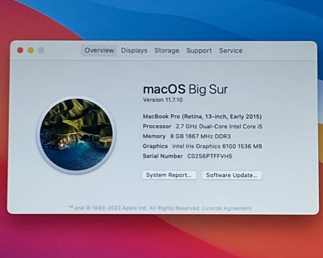Click the Big Sur circular artwork icon

(76, 135)
